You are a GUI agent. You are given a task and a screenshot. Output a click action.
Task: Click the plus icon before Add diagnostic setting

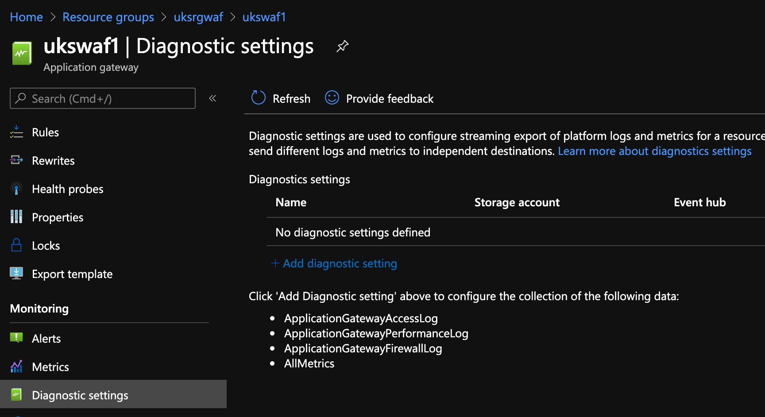[x=275, y=263]
